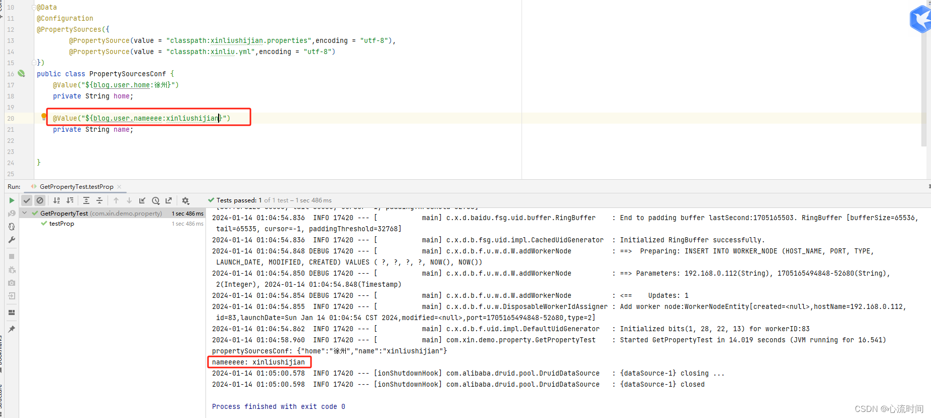Screen dimensions: 931x418
Task: Sort test results alphabetically
Action: [x=57, y=200]
